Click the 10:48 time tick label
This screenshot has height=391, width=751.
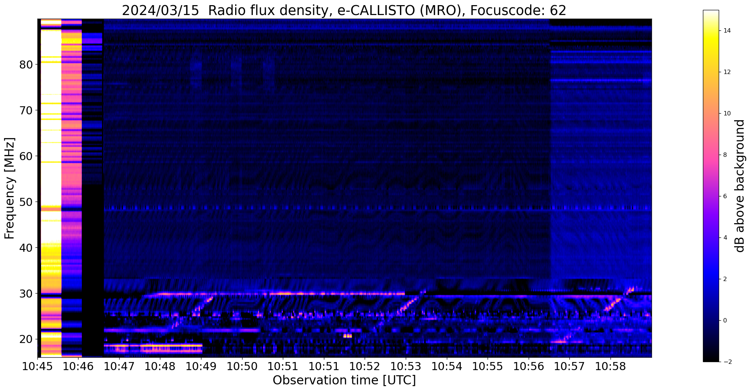pos(160,366)
